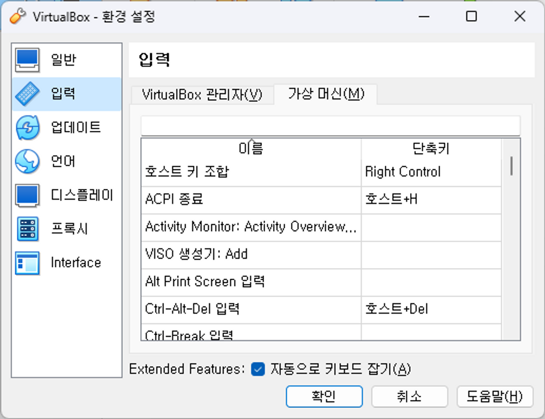Open 프록시 label in sidebar
This screenshot has height=419, width=545.
point(69,229)
